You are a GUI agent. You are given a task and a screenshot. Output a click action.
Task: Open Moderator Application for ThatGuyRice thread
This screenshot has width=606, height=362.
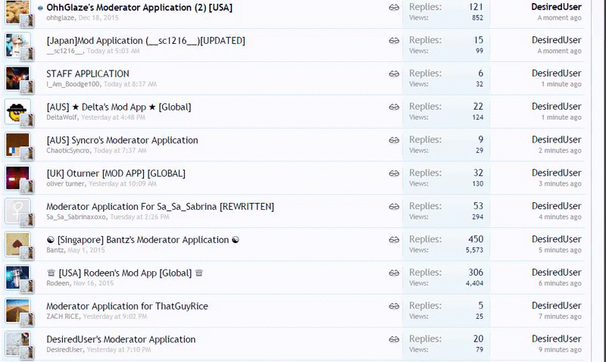pos(127,307)
